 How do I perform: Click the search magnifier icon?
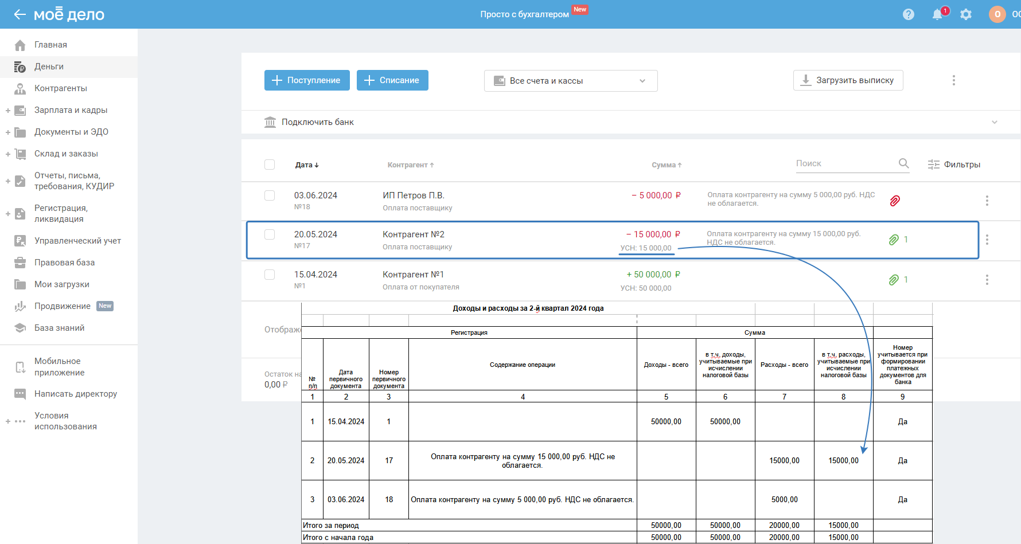(x=903, y=163)
